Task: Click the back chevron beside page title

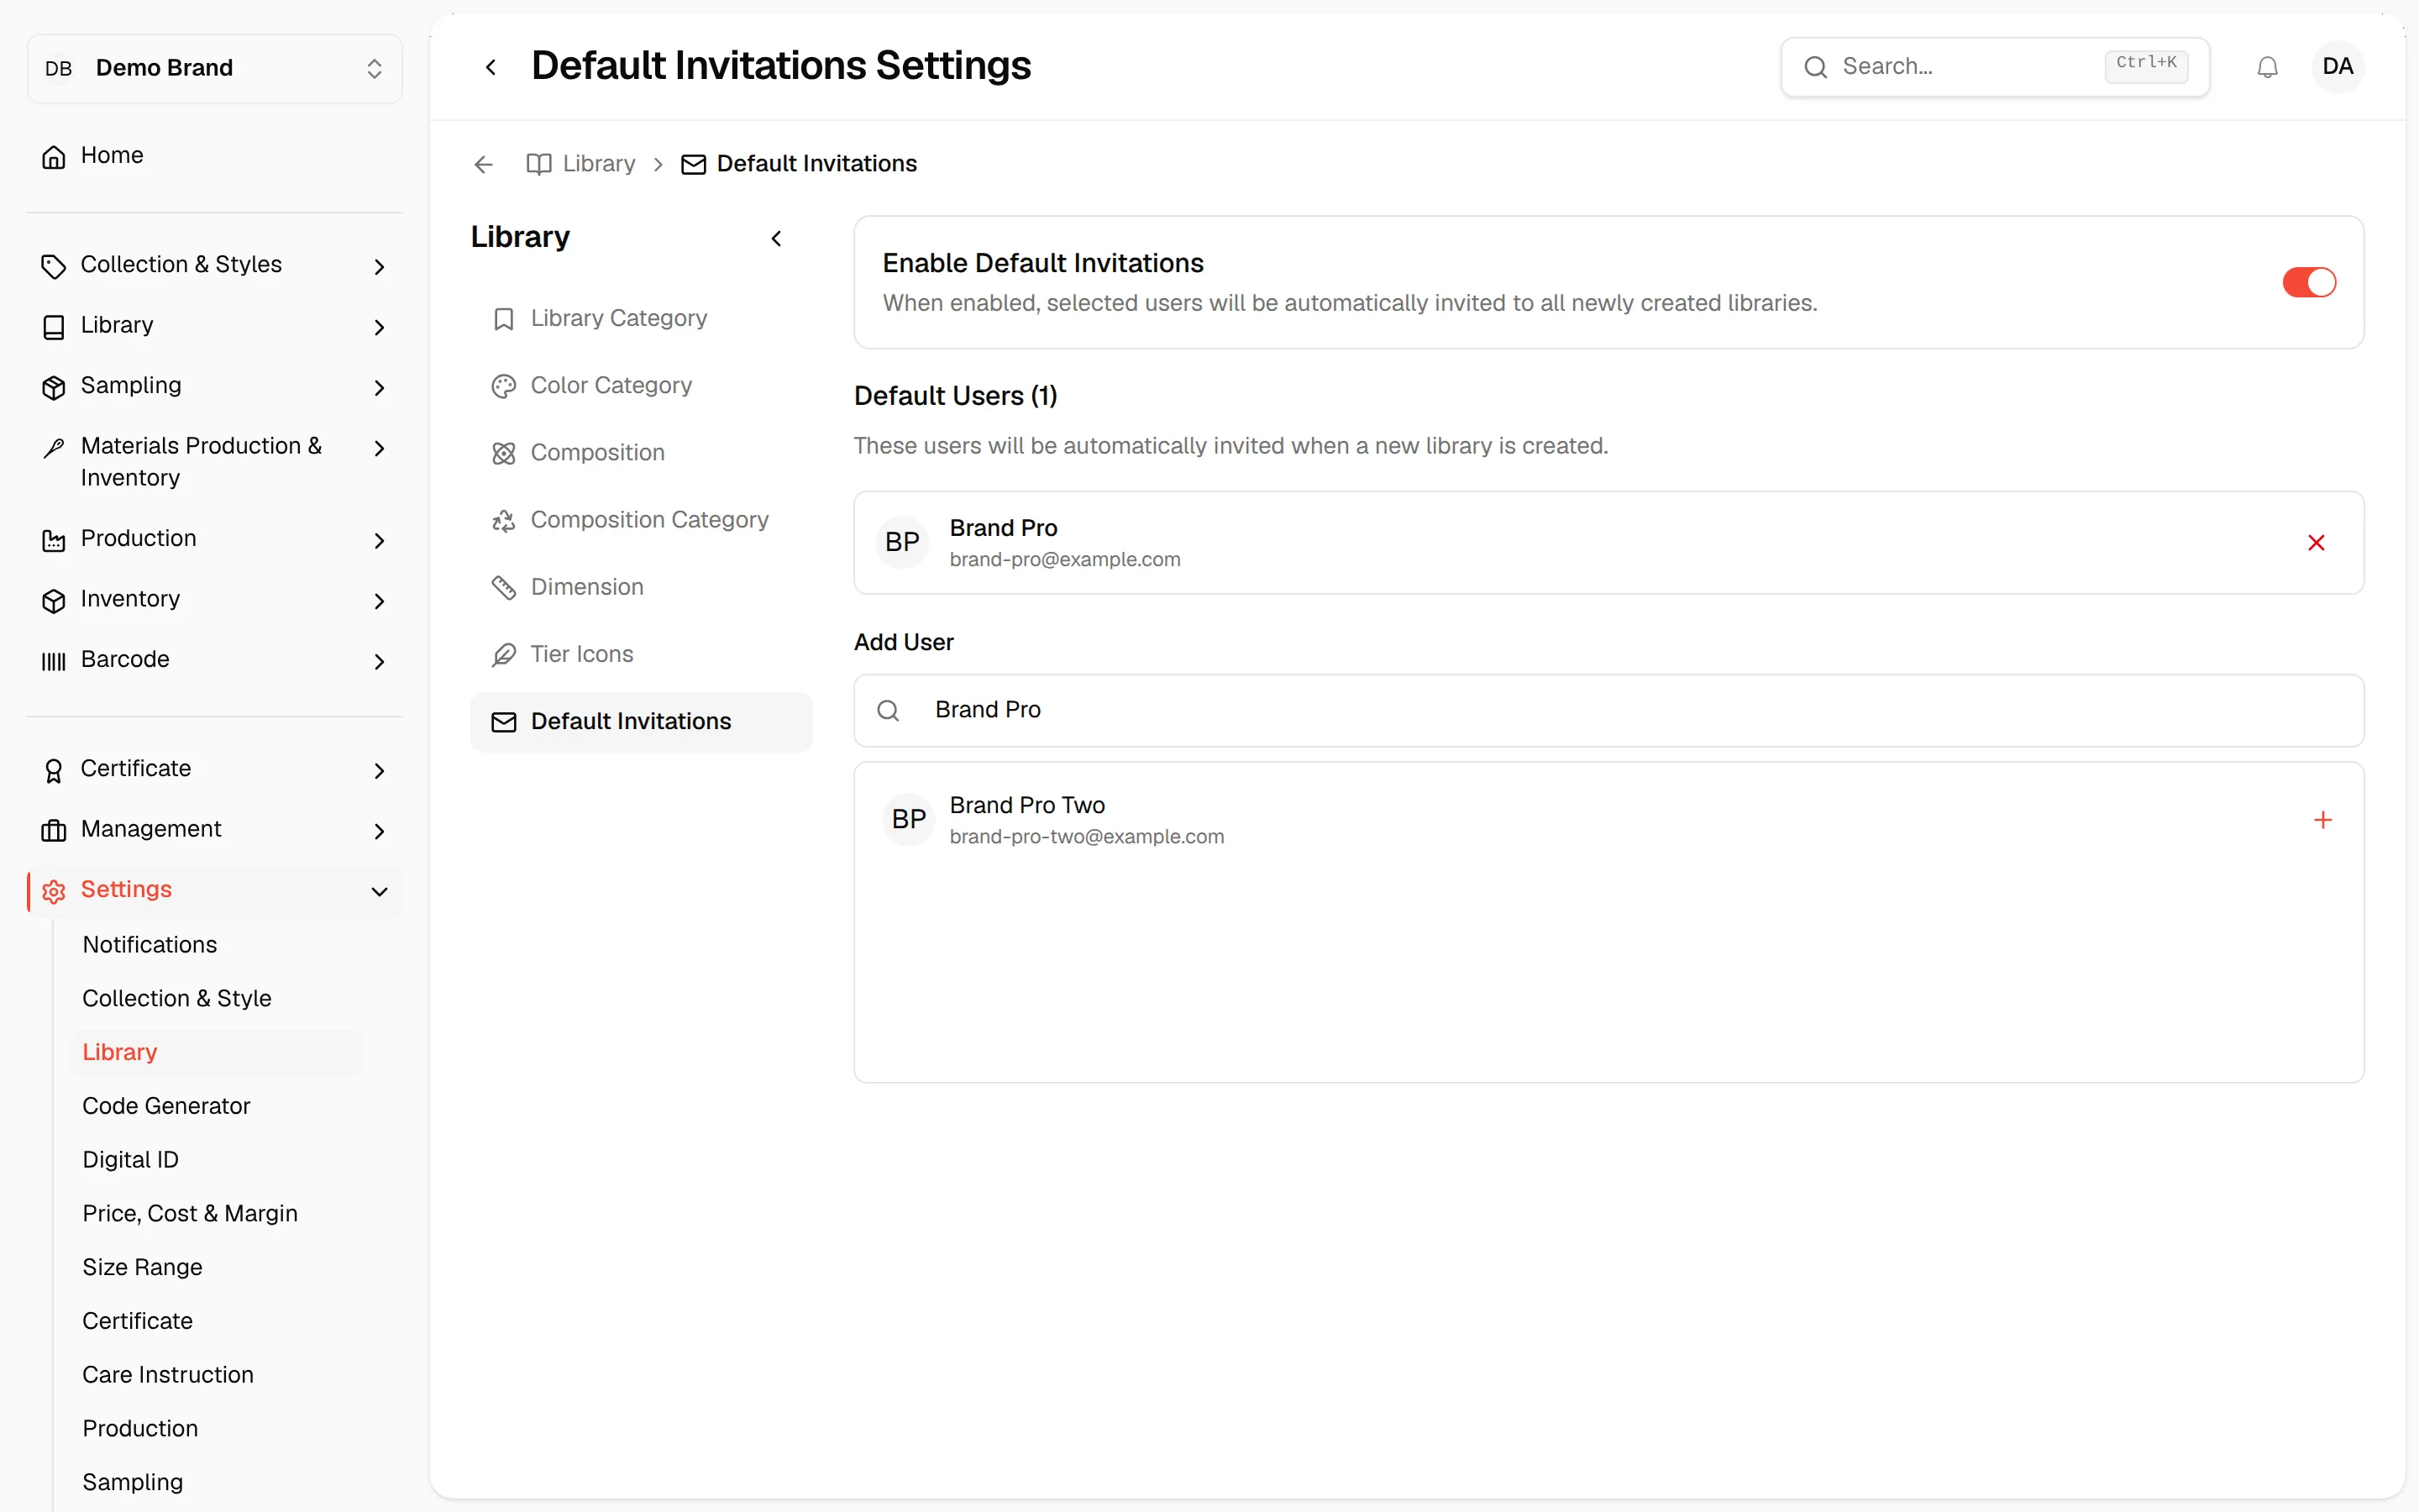Action: [x=491, y=67]
